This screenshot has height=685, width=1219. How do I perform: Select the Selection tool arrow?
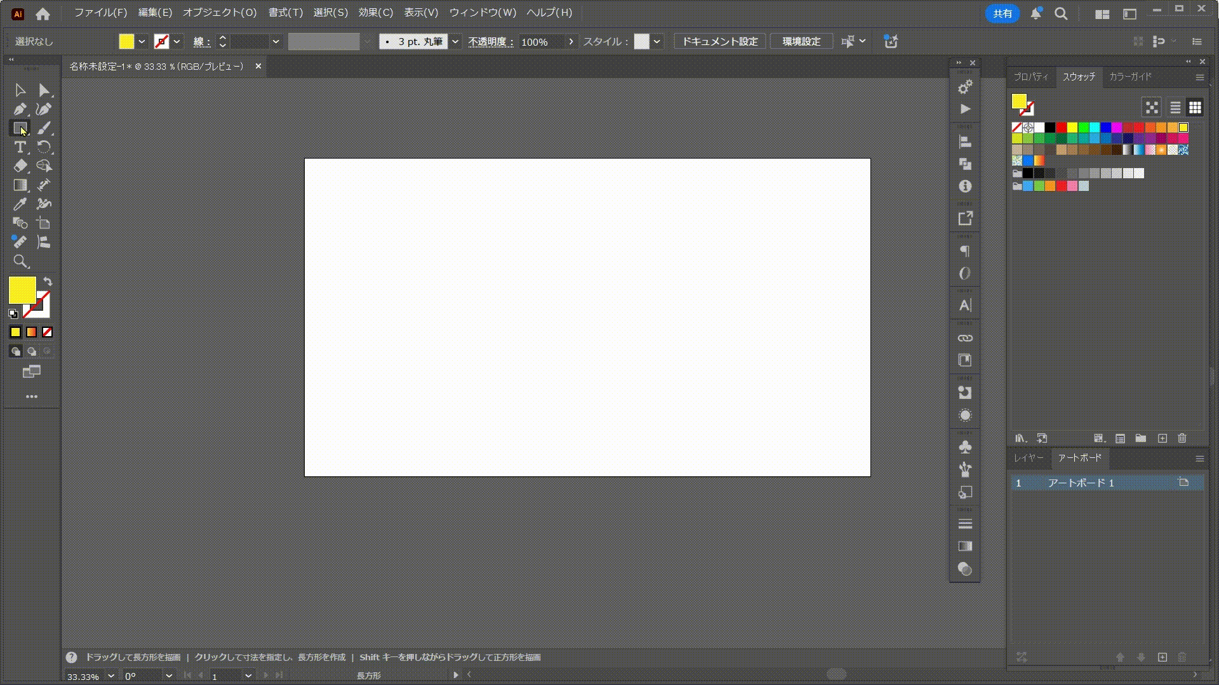(x=20, y=90)
